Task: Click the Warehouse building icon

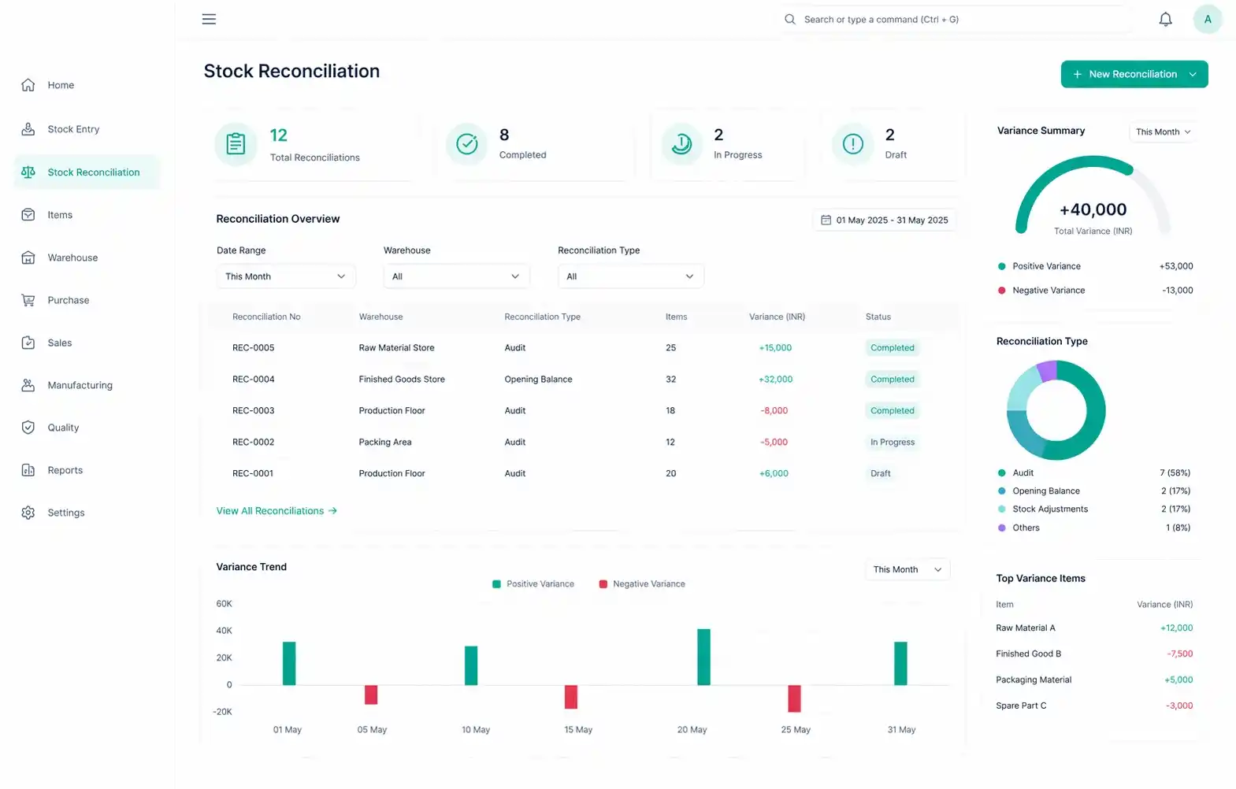Action: (x=28, y=257)
